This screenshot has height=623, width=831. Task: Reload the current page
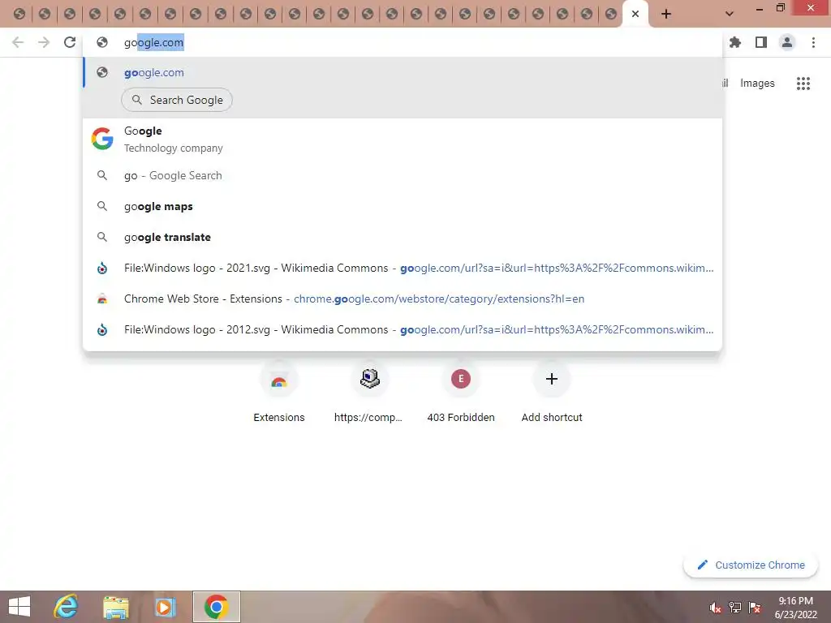70,42
